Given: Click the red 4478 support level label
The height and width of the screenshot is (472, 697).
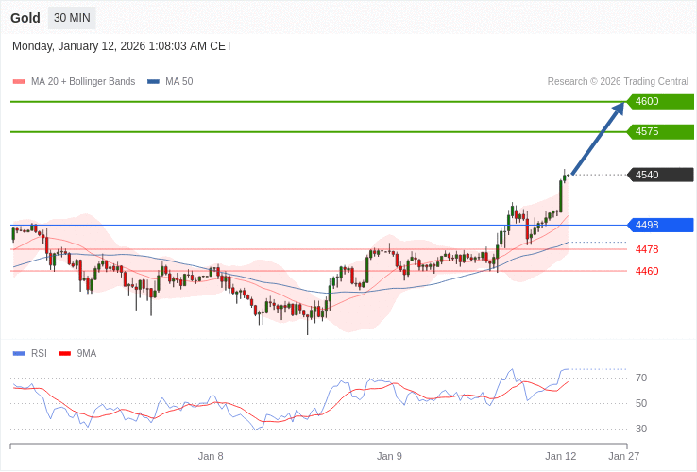Looking at the screenshot, I should click(647, 249).
